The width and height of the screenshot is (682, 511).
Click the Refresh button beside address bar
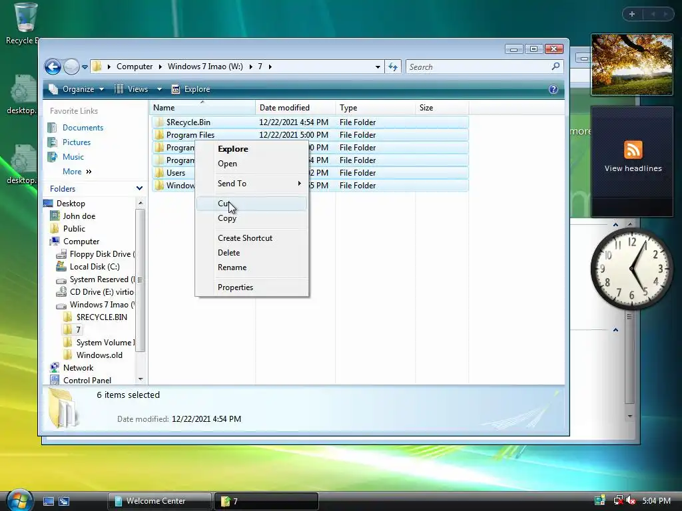pyautogui.click(x=393, y=67)
